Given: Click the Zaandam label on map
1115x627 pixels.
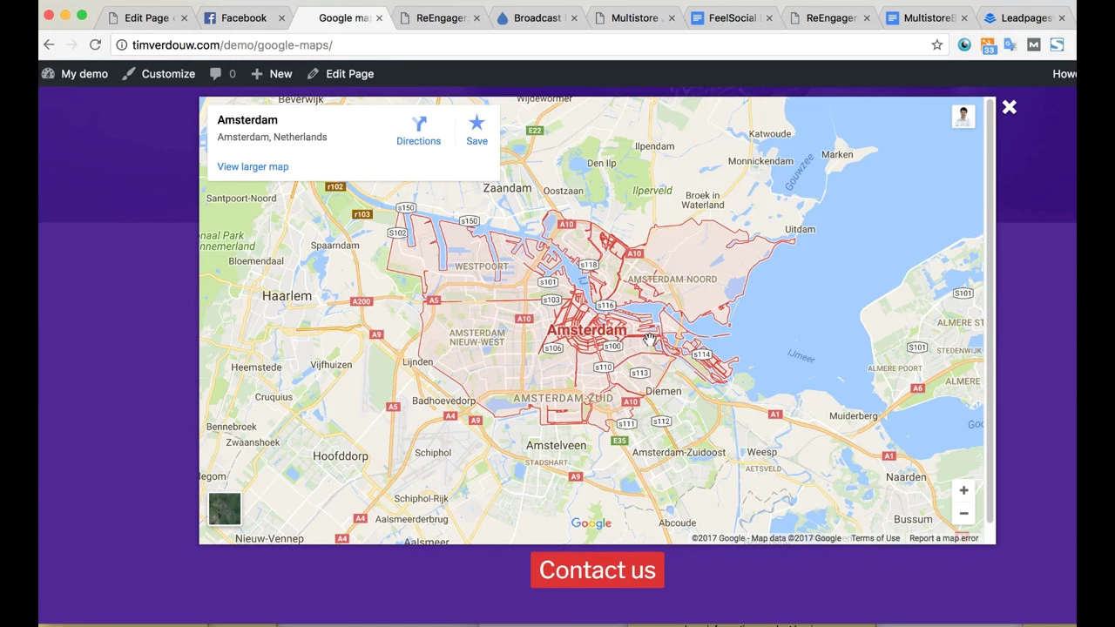Looking at the screenshot, I should click(x=507, y=188).
